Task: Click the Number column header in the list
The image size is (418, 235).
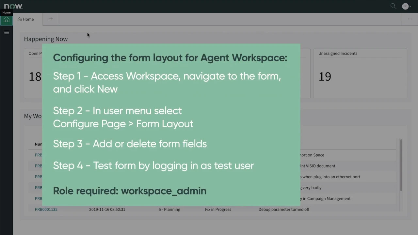Action: [39, 144]
